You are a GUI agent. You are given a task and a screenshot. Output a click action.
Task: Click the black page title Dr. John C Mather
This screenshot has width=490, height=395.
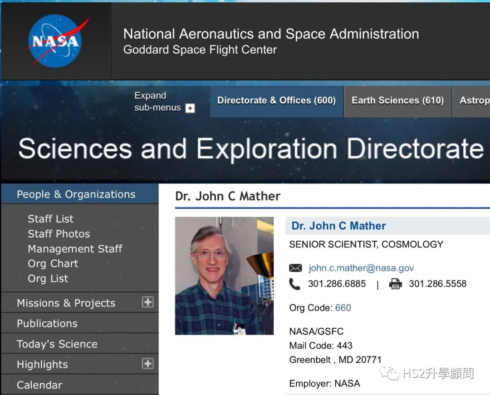(x=227, y=197)
